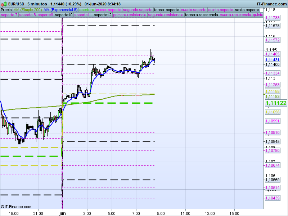This screenshot has width=288, height=216.
Task: Select the soporte12 label
Action: point(103,15)
